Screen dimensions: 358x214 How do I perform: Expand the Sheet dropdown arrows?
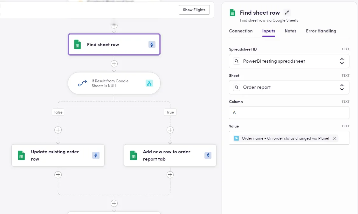click(342, 87)
